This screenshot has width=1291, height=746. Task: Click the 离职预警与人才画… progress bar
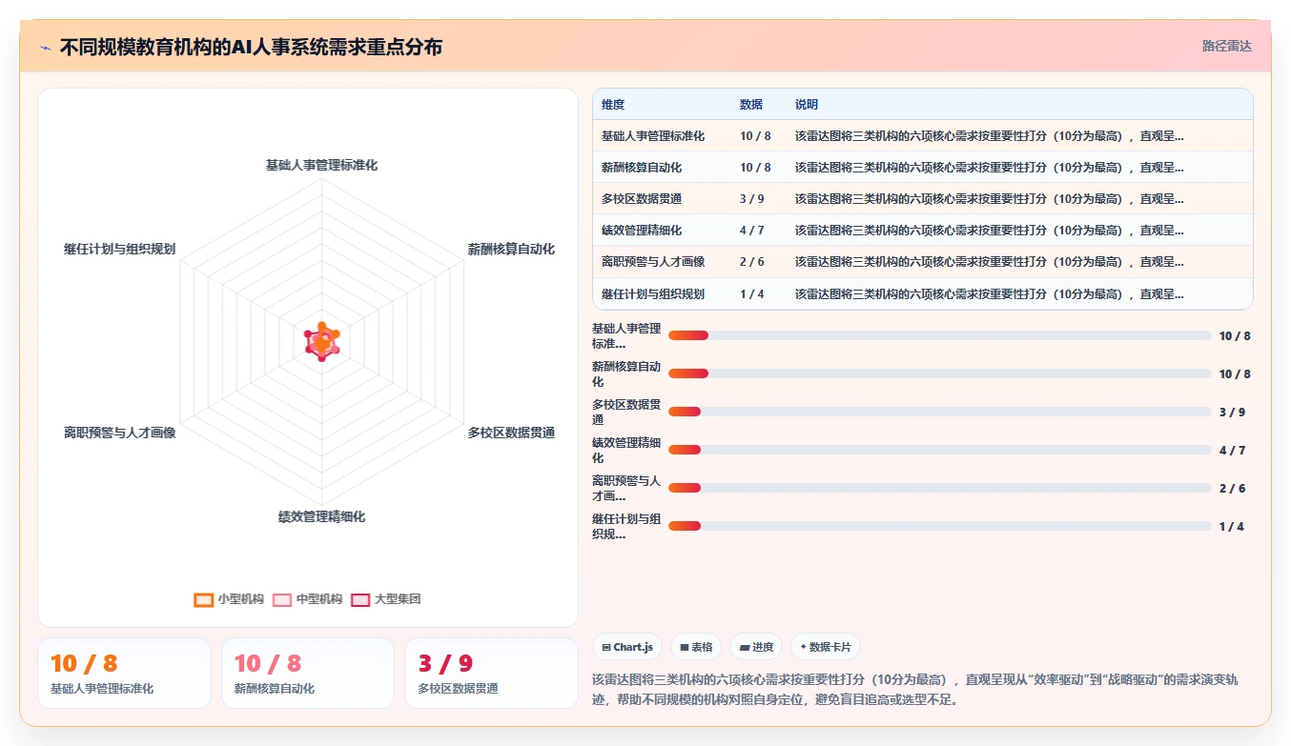point(939,488)
